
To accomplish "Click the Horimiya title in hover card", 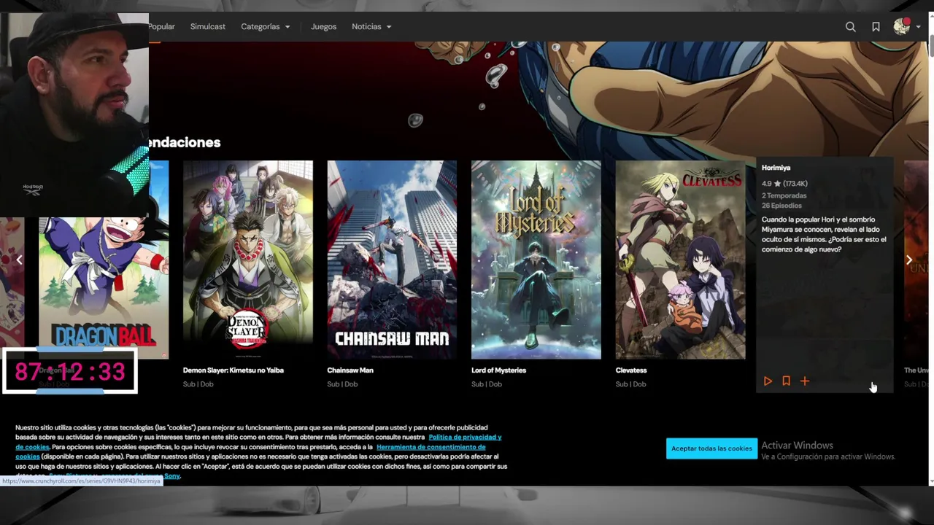I will [x=776, y=168].
